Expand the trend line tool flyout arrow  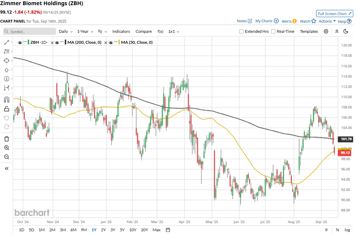12,42
